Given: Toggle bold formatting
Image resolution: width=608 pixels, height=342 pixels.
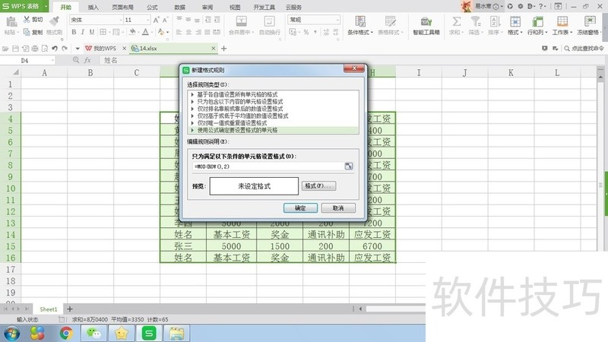Looking at the screenshot, I should coord(74,32).
